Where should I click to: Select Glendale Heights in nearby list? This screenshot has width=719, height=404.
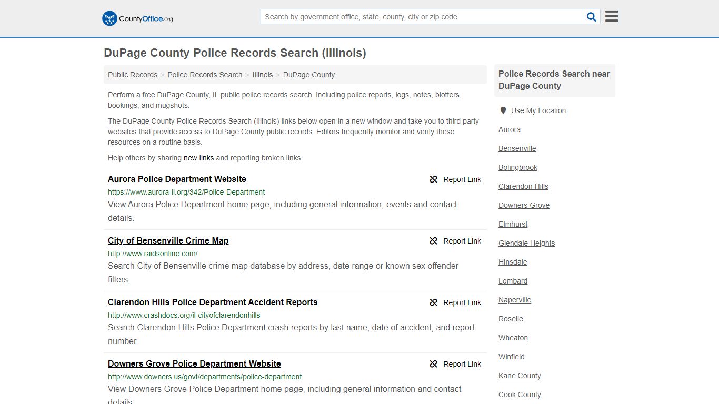pos(526,243)
